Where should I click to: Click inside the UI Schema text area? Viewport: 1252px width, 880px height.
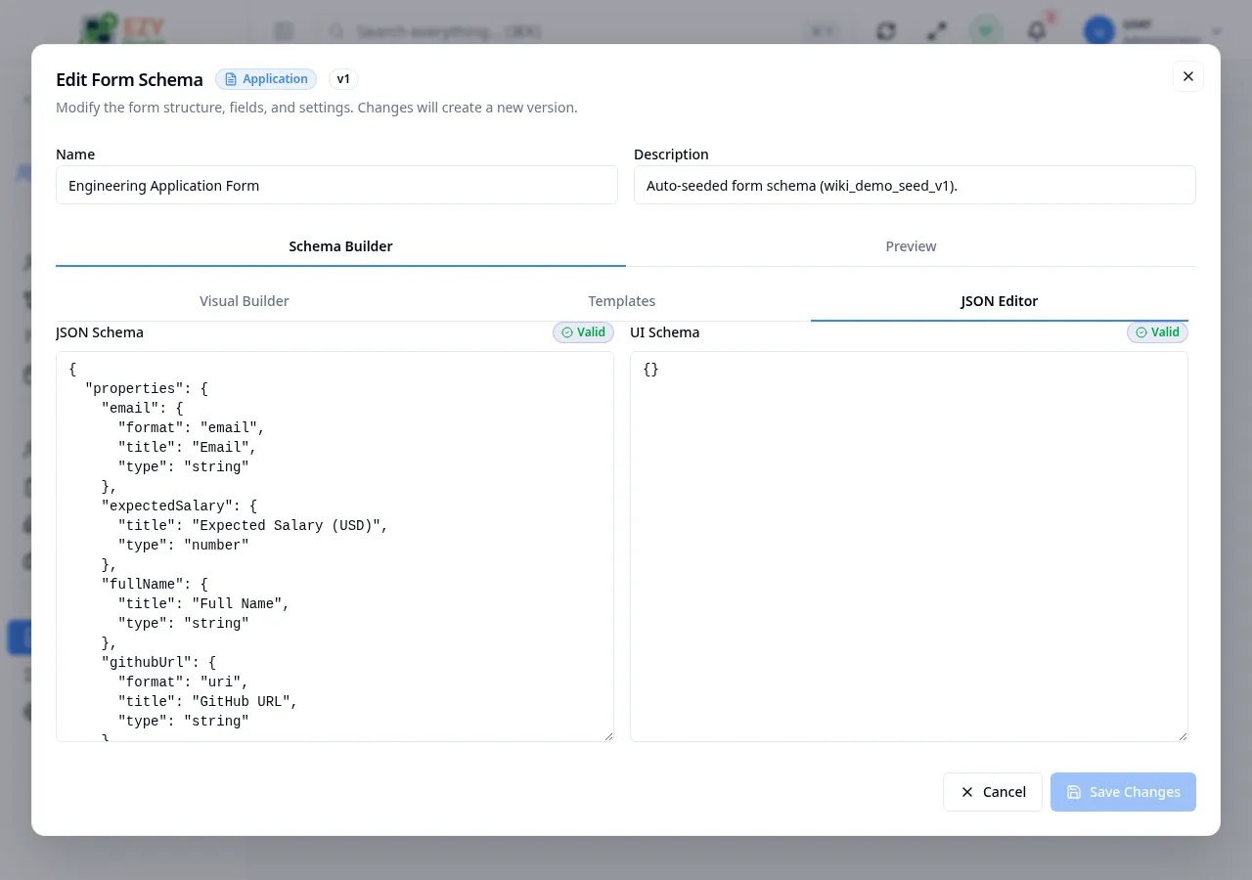click(x=909, y=547)
